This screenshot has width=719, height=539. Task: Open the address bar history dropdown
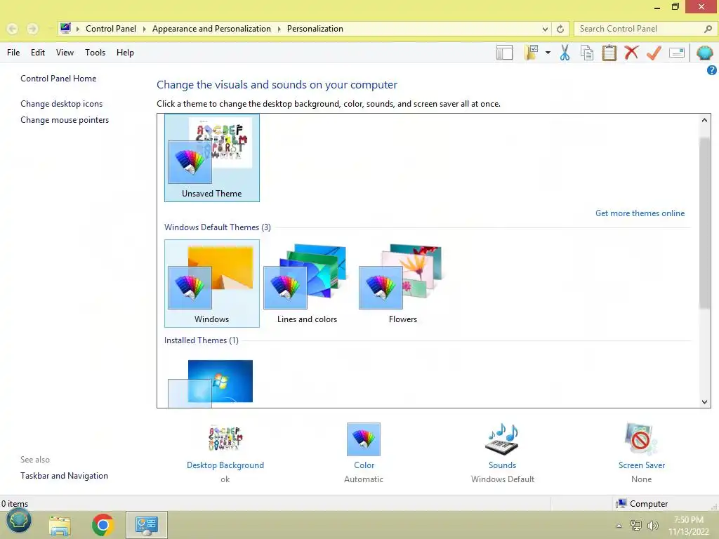(x=545, y=29)
